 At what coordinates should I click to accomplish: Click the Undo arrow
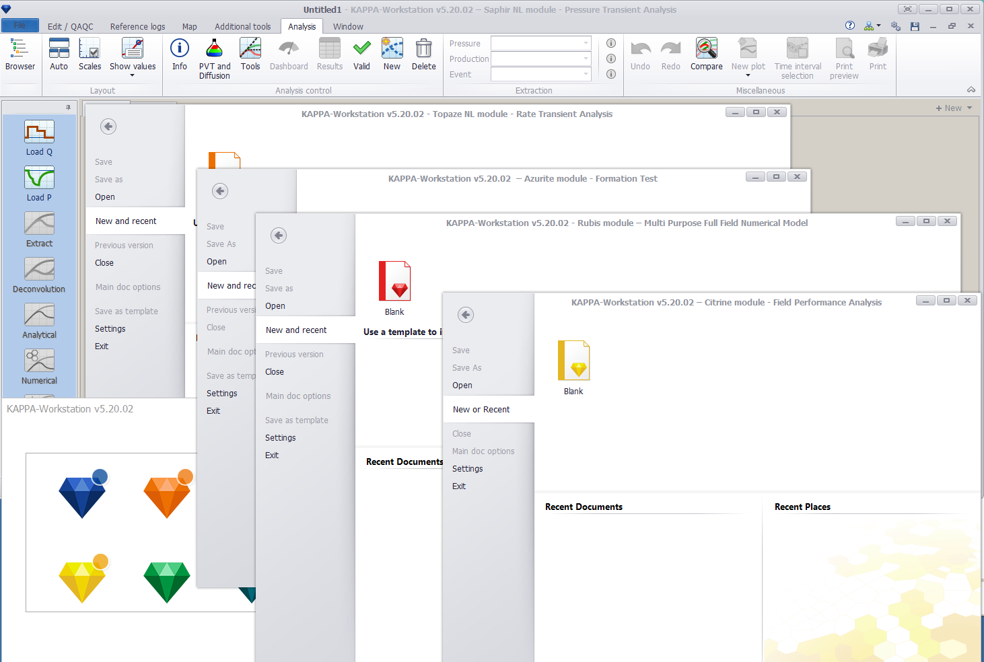click(641, 48)
